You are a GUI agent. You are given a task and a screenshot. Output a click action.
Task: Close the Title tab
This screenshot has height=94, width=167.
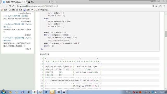pyautogui.click(x=50, y=2)
